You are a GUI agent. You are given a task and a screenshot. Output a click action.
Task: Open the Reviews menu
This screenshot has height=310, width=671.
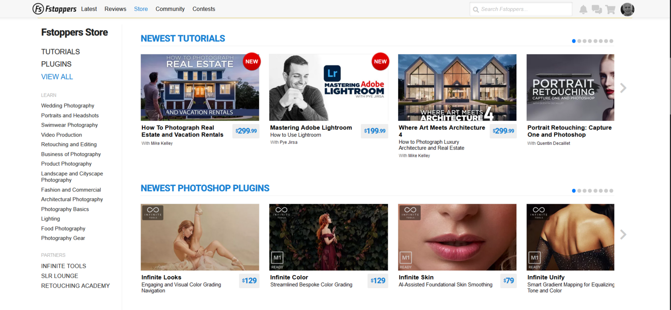pos(115,9)
